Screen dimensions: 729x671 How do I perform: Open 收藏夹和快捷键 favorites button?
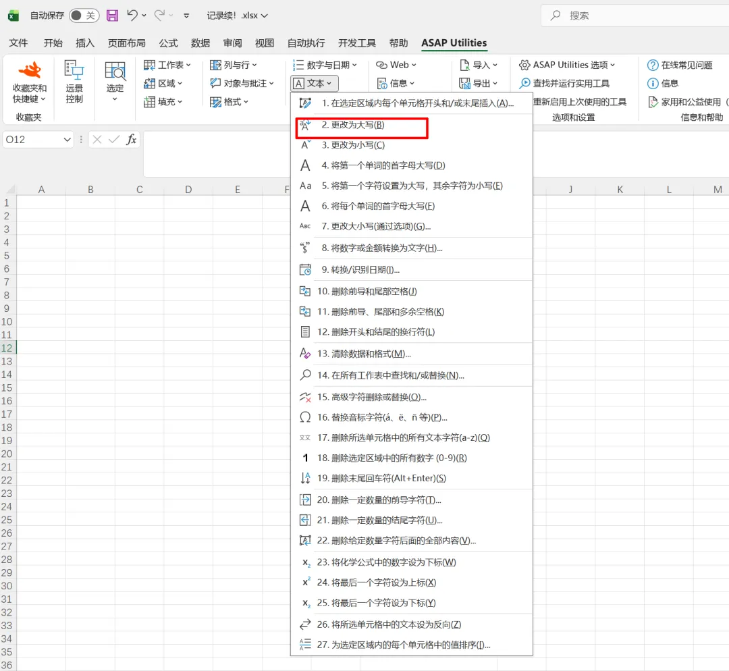tap(29, 82)
